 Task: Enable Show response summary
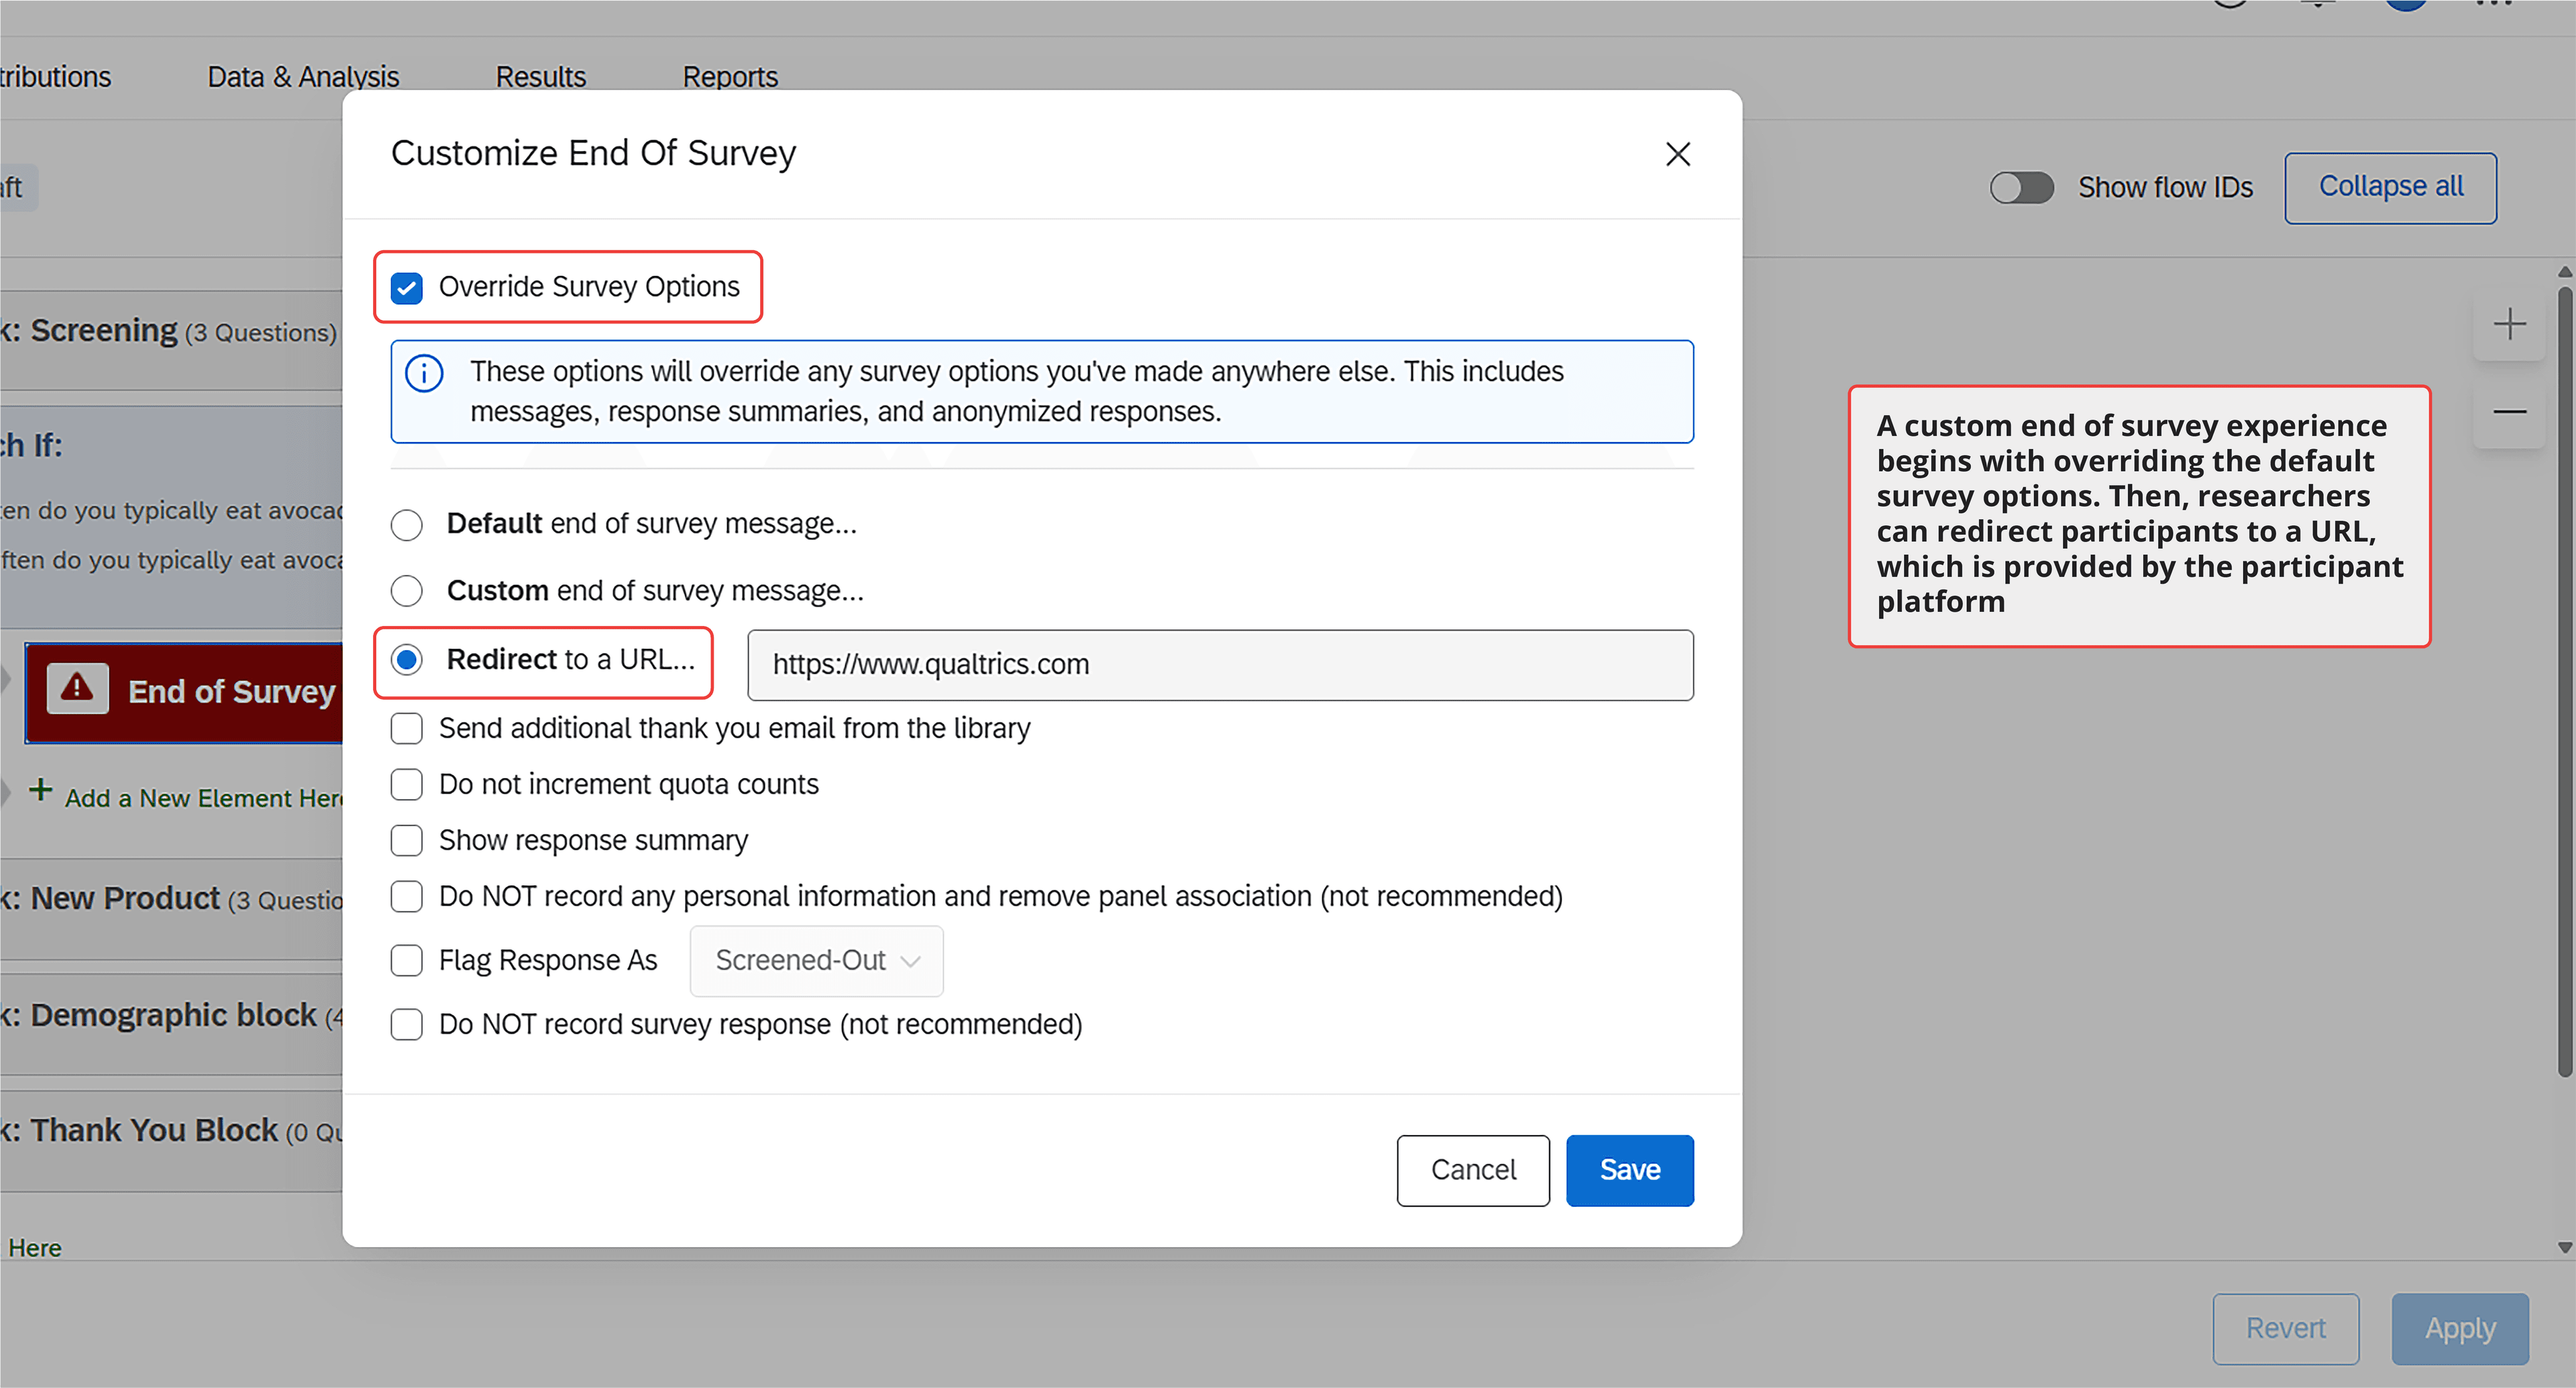(406, 841)
